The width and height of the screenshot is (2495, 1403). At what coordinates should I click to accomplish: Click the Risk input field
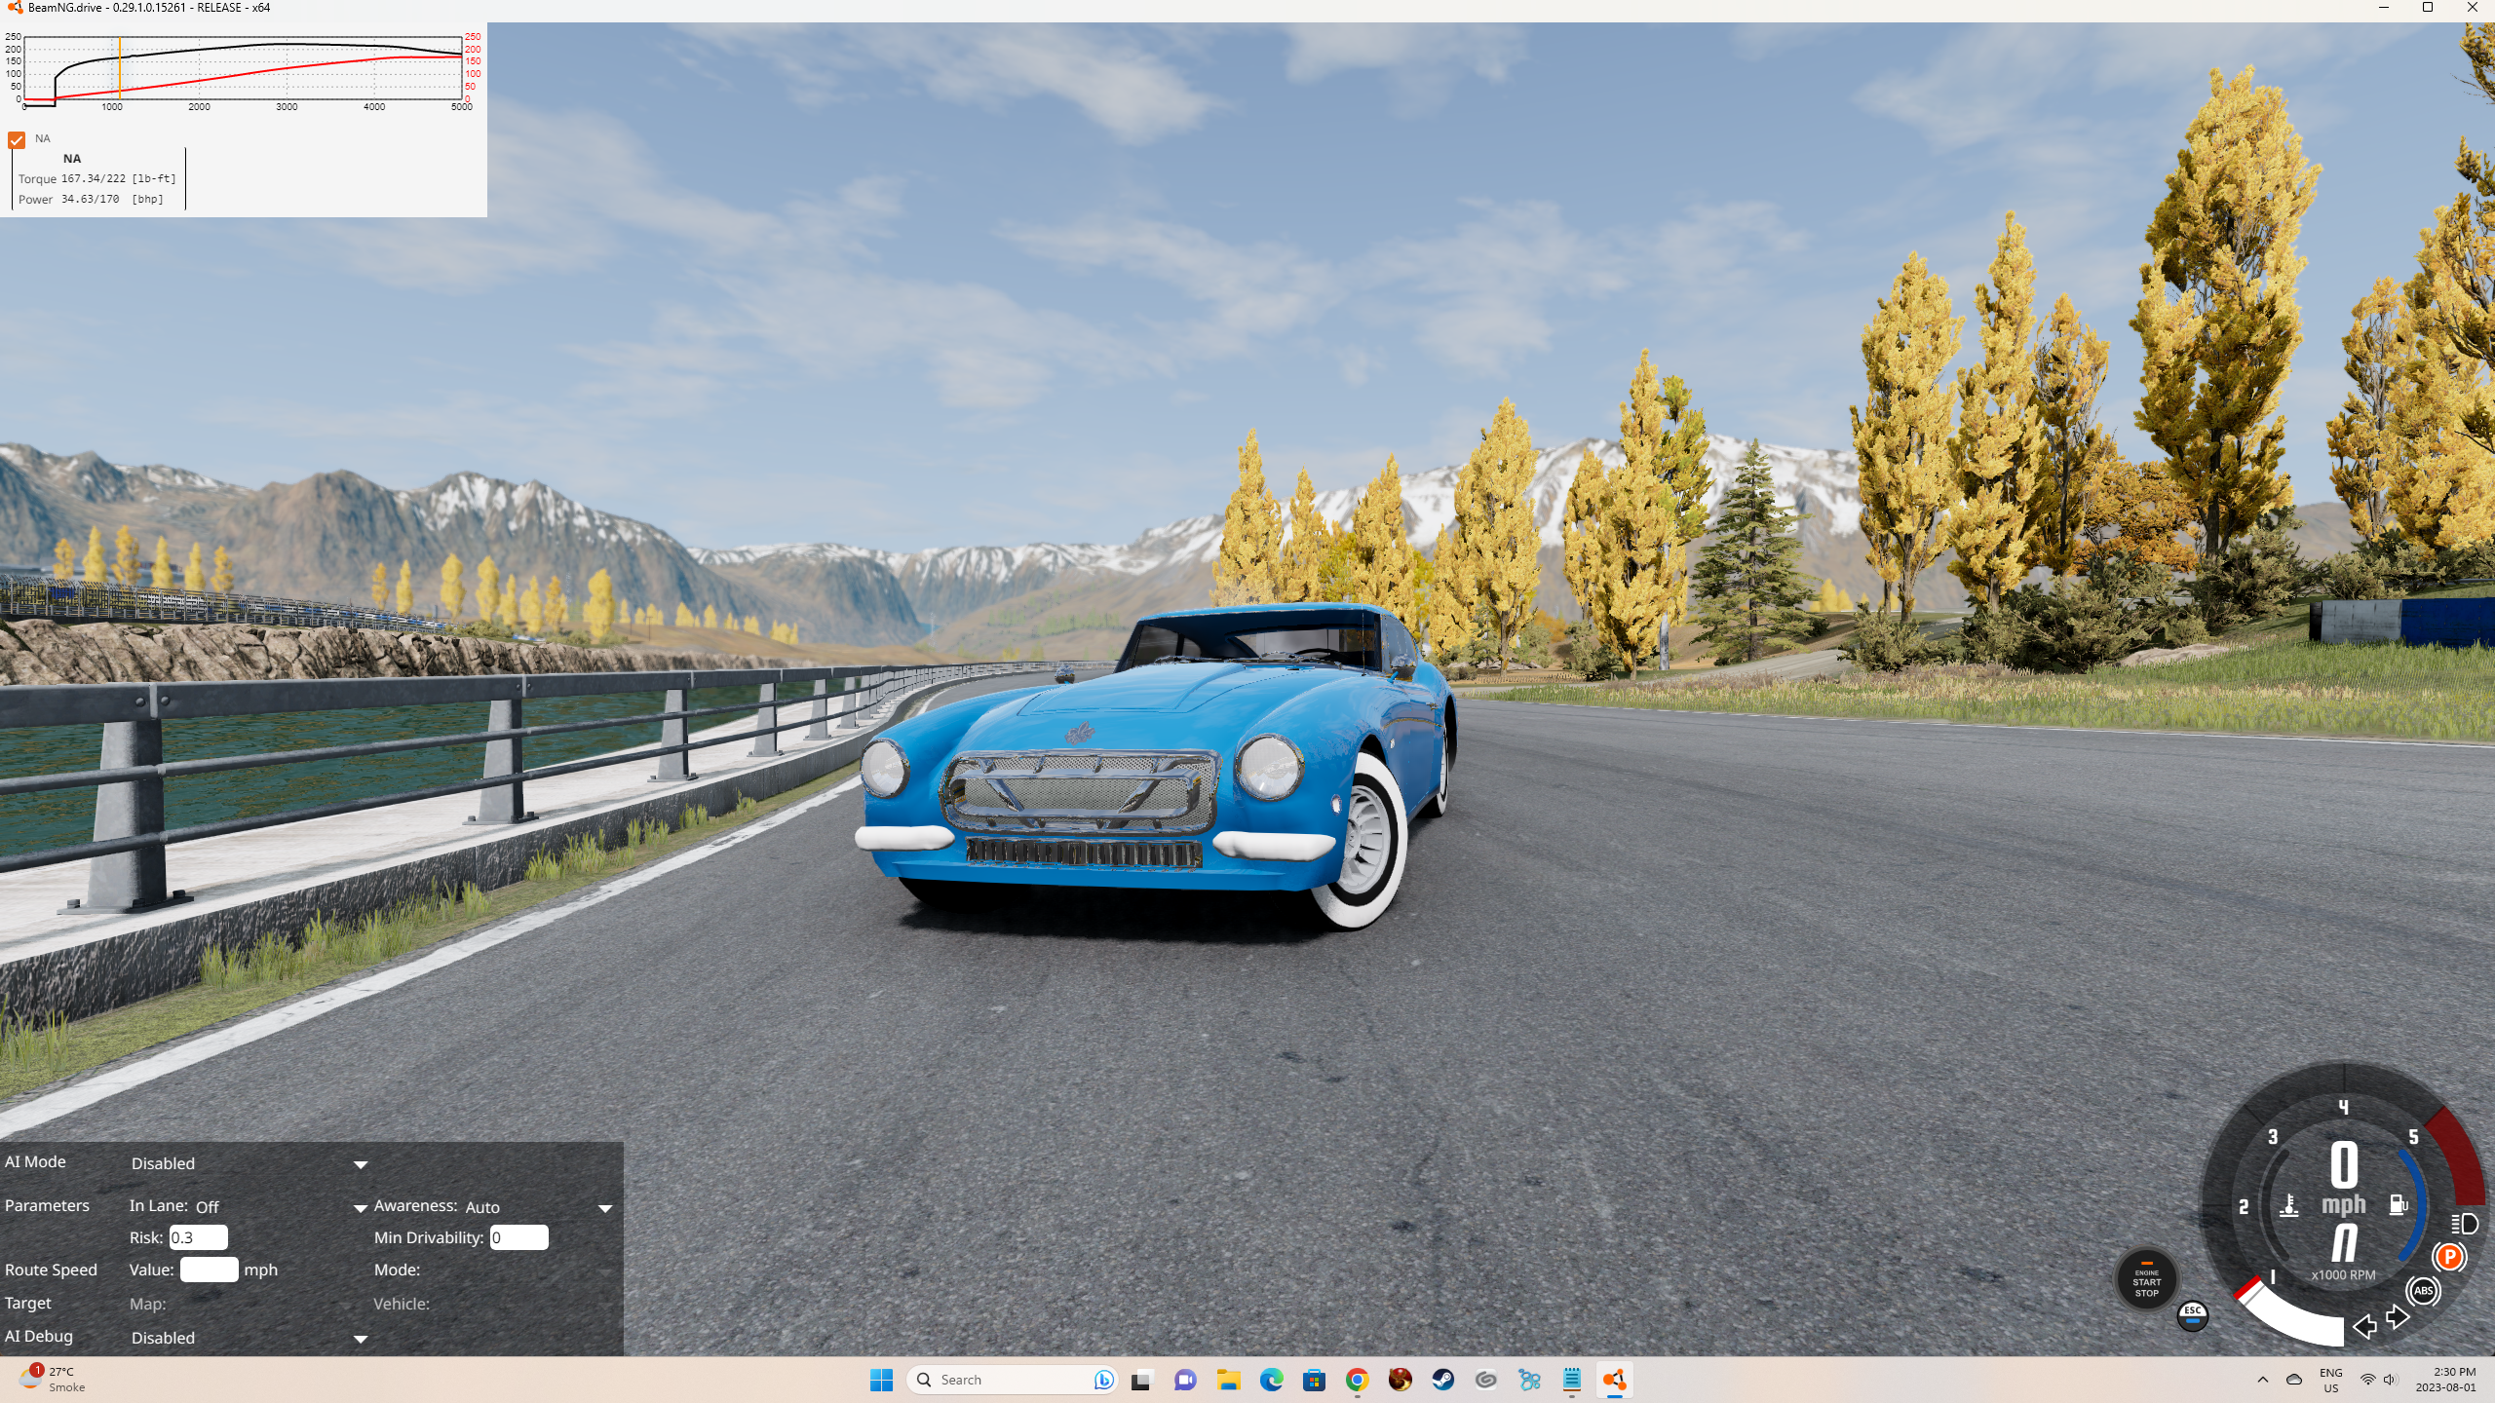click(x=199, y=1237)
